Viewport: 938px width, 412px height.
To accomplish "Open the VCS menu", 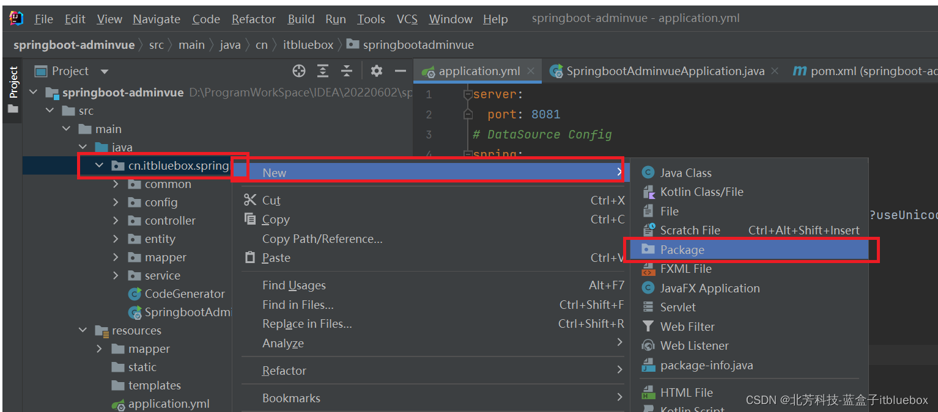I will [407, 19].
